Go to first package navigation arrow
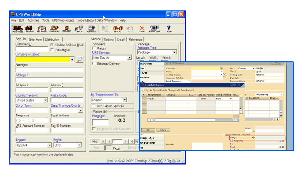This screenshot has width=298, height=177. pyautogui.click(x=103, y=142)
